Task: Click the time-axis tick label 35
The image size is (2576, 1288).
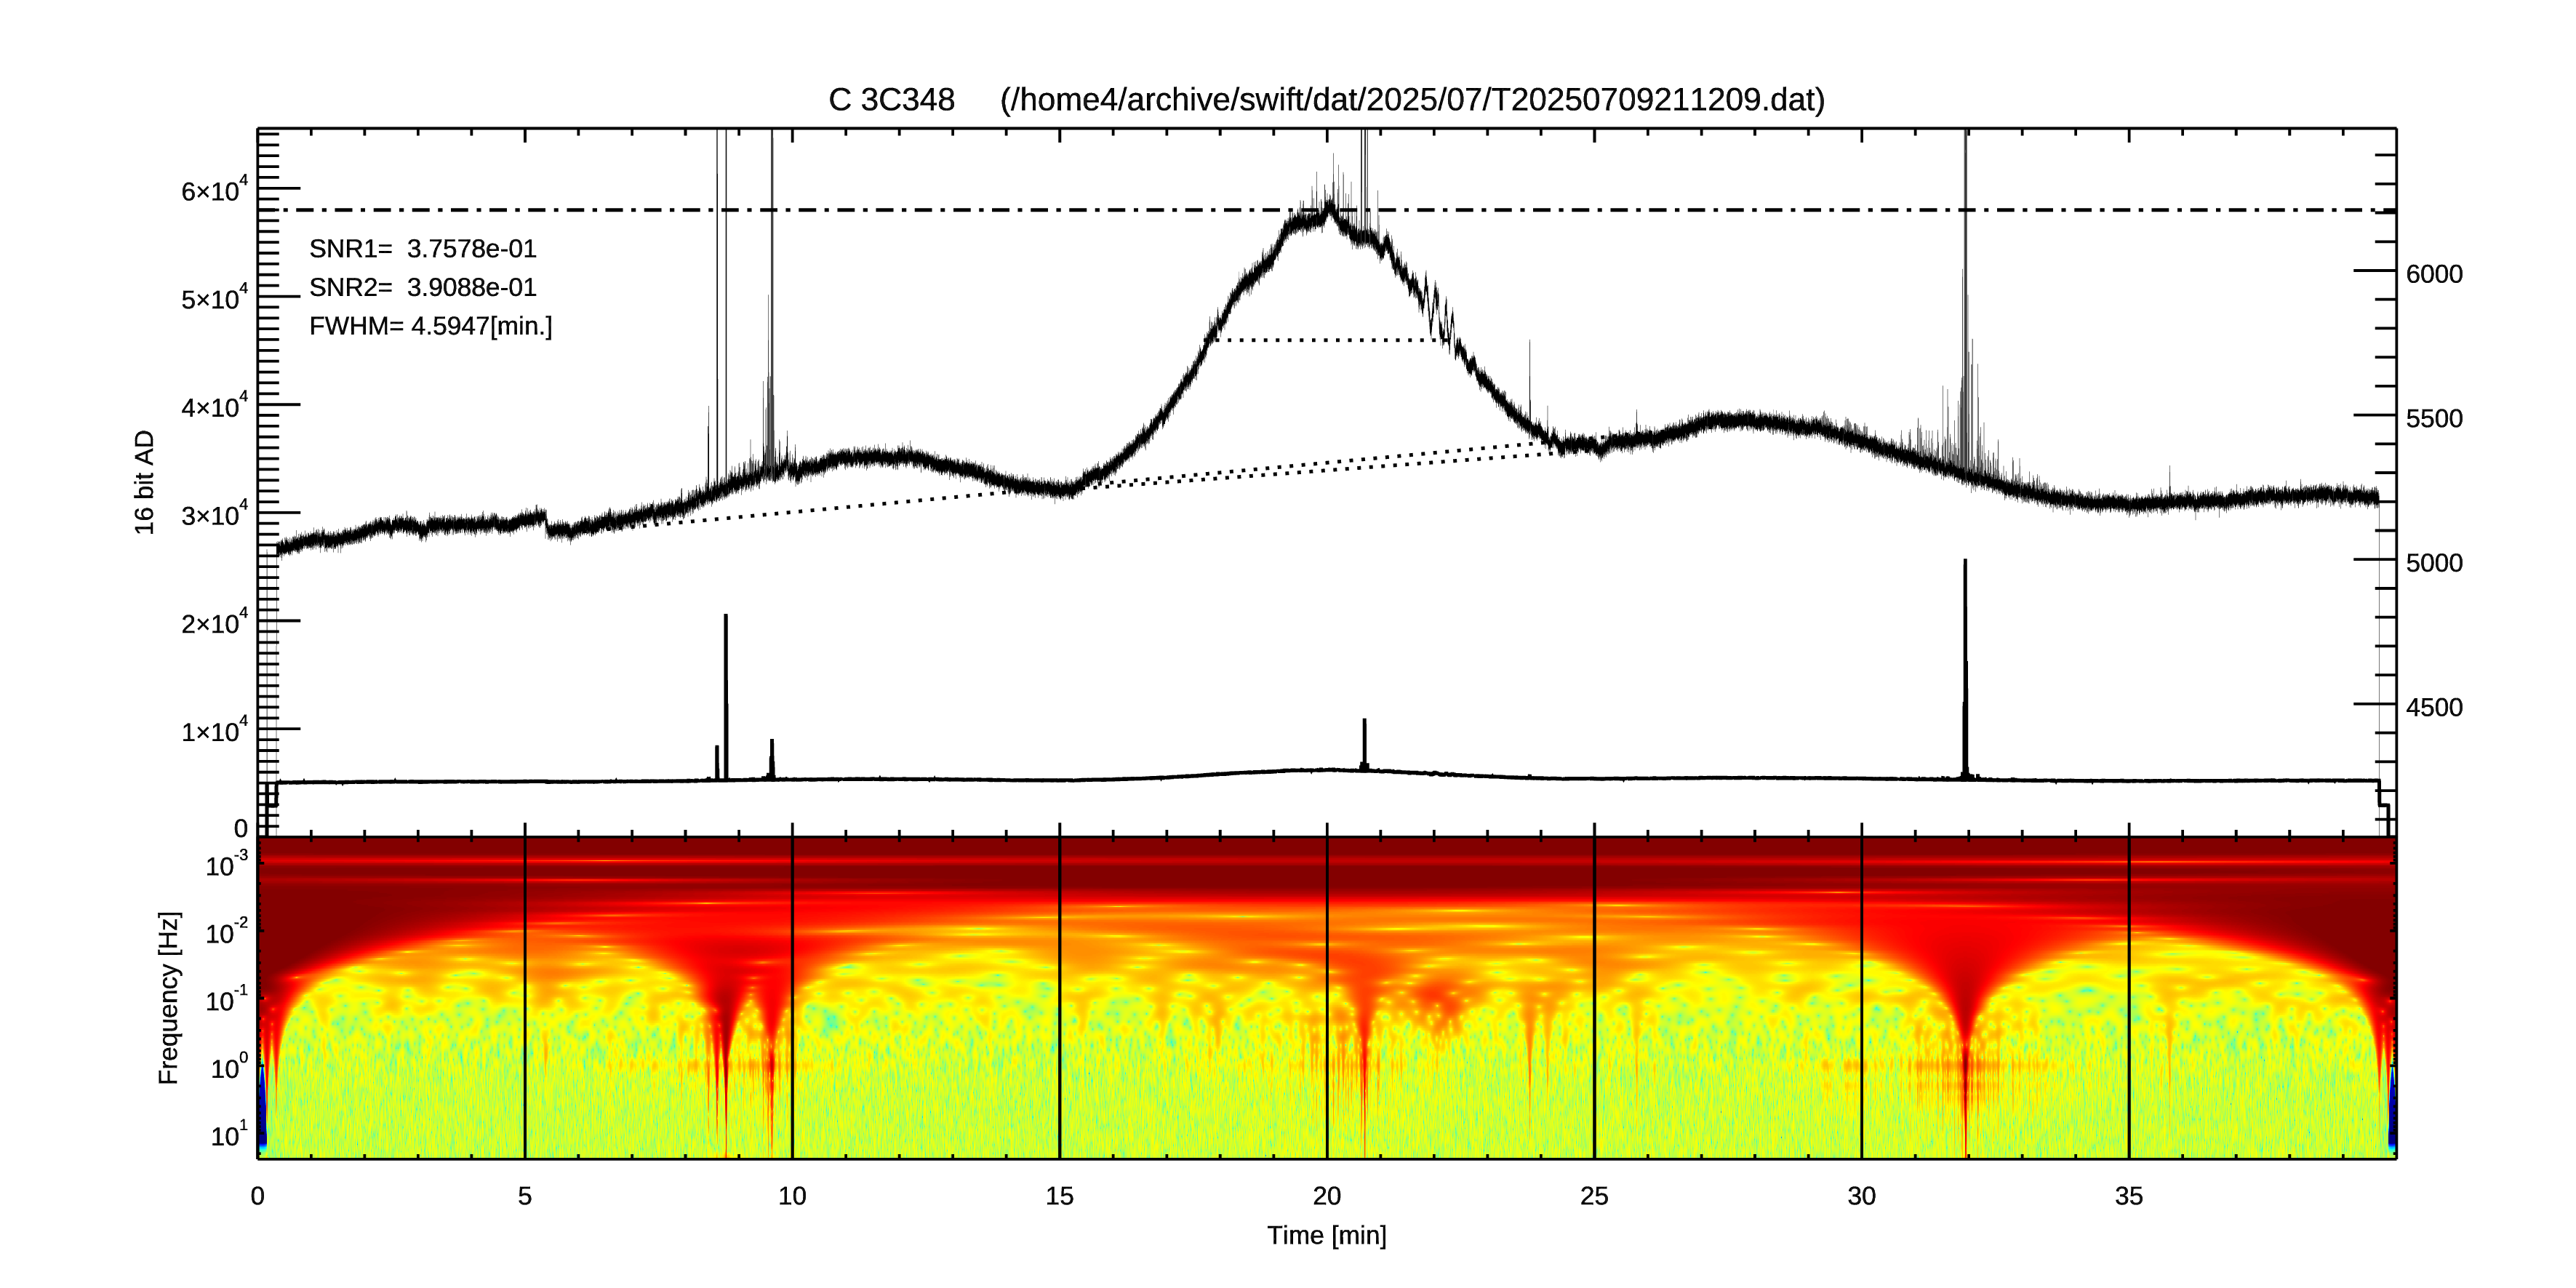Action: tap(2129, 1196)
